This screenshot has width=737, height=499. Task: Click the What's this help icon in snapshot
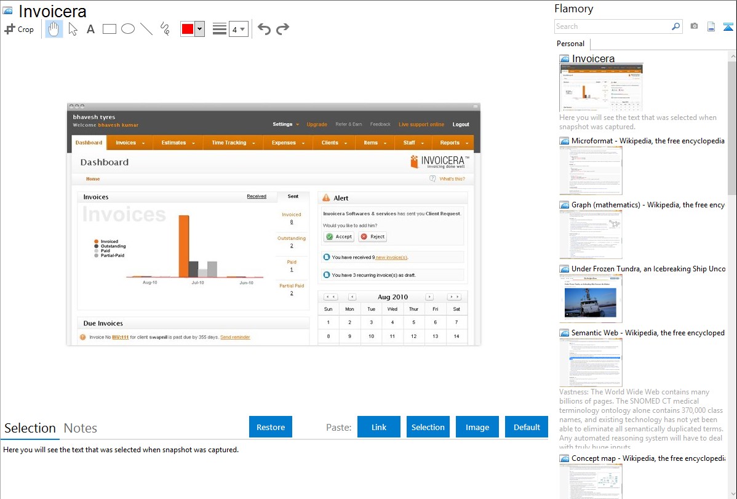(432, 178)
